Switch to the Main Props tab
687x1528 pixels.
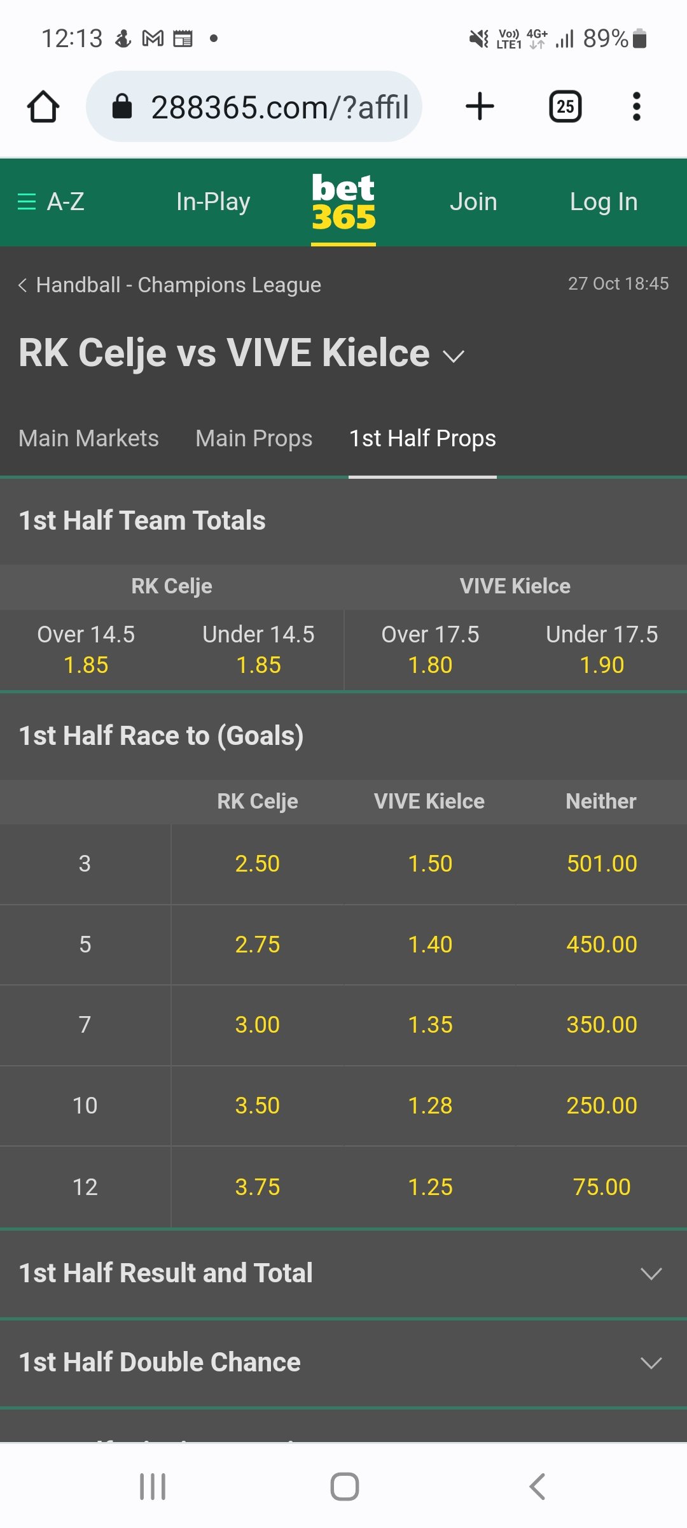click(254, 439)
